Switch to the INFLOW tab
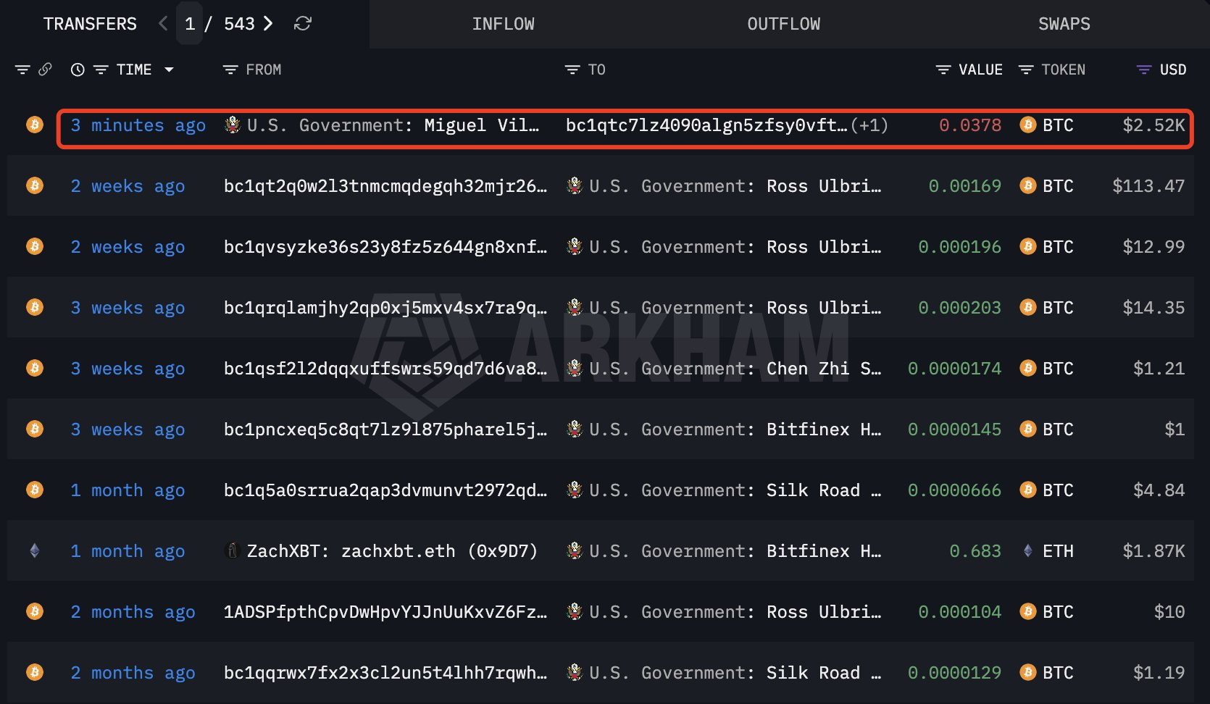 pos(503,24)
